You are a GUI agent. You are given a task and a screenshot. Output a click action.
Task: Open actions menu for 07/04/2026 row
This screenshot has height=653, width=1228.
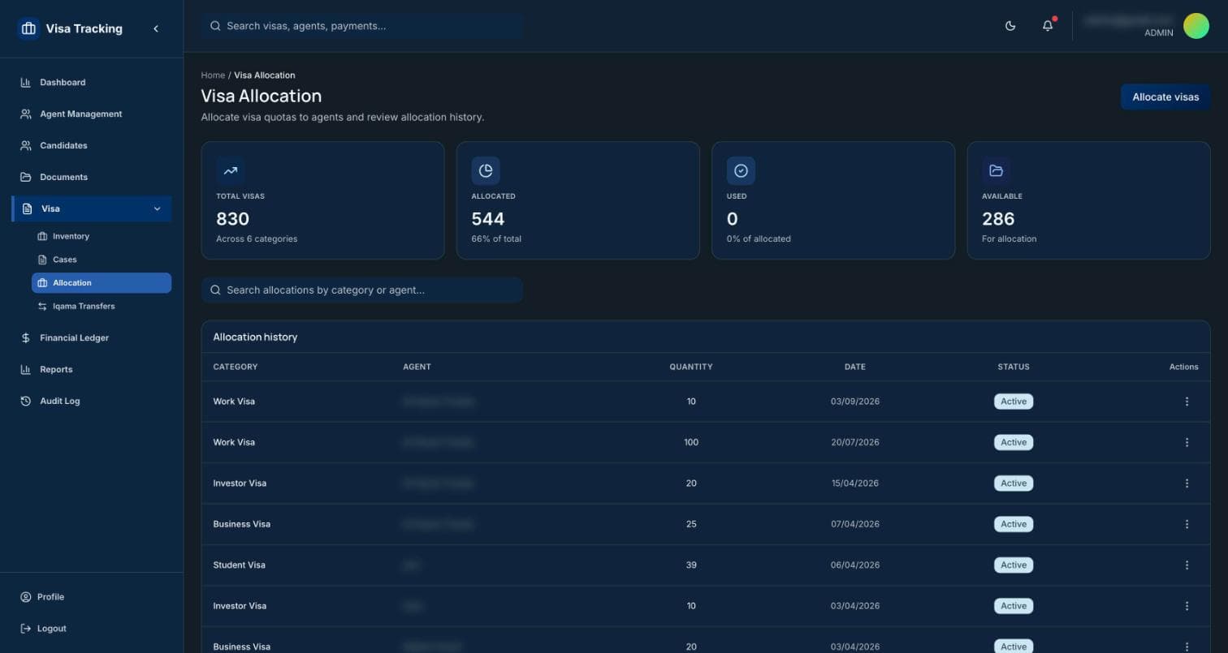point(1187,525)
